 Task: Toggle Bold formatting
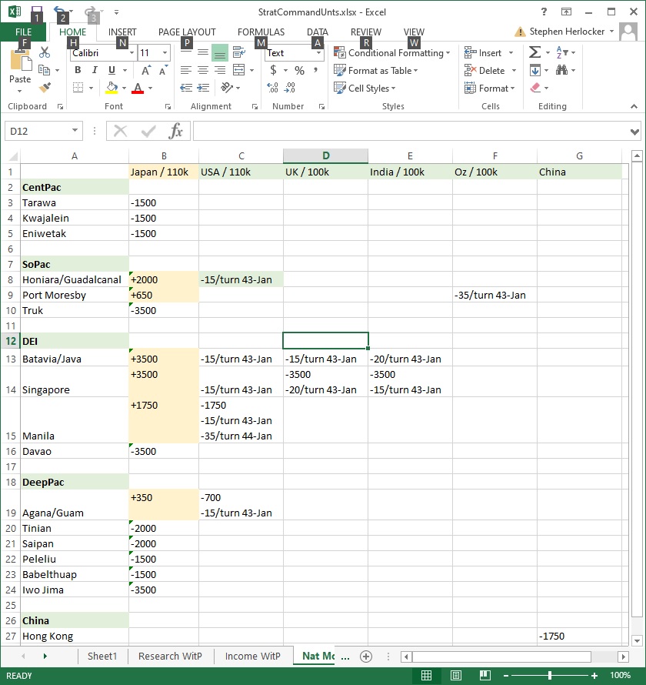(78, 70)
